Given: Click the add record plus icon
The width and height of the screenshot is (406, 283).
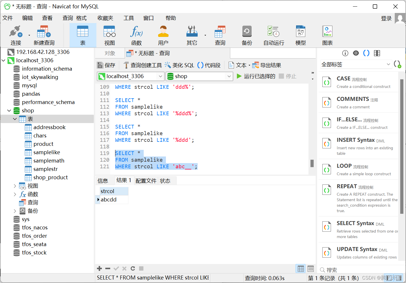Looking at the screenshot, I should click(x=100, y=268).
